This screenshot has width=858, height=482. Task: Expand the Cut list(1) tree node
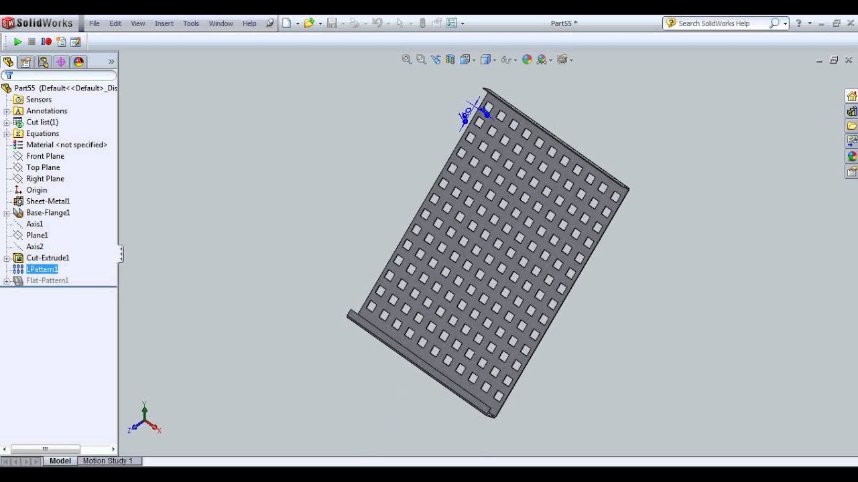[x=7, y=123]
